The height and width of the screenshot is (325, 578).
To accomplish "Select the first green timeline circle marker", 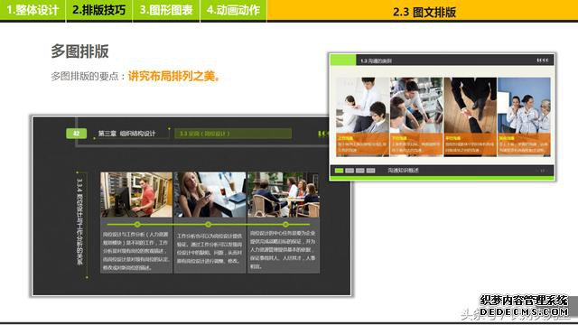I will click(x=137, y=225).
